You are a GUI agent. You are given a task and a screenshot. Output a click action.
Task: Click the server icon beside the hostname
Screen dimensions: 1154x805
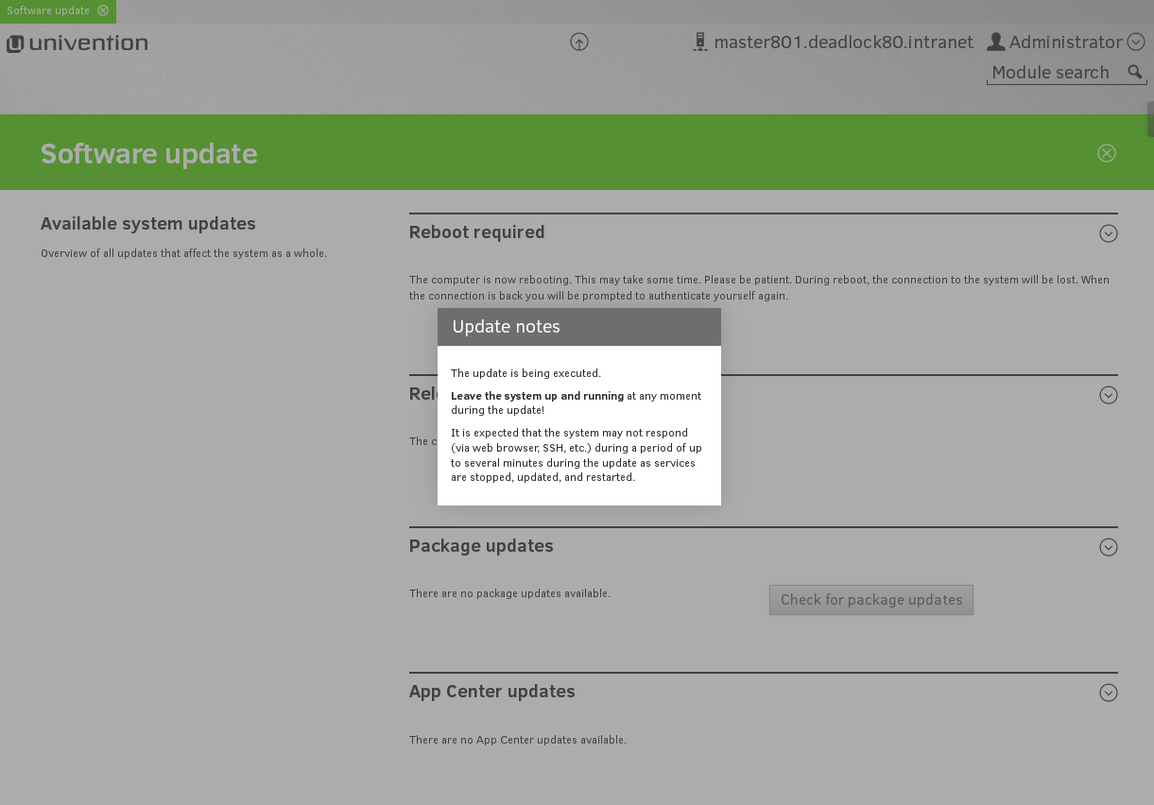pyautogui.click(x=699, y=43)
